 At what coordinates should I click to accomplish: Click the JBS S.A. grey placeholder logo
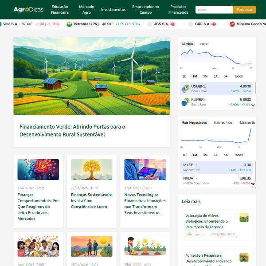pos(150,24)
